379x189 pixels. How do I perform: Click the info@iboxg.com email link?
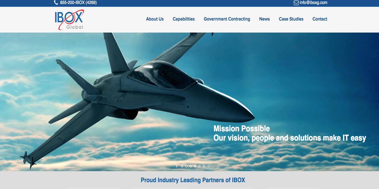[314, 3]
